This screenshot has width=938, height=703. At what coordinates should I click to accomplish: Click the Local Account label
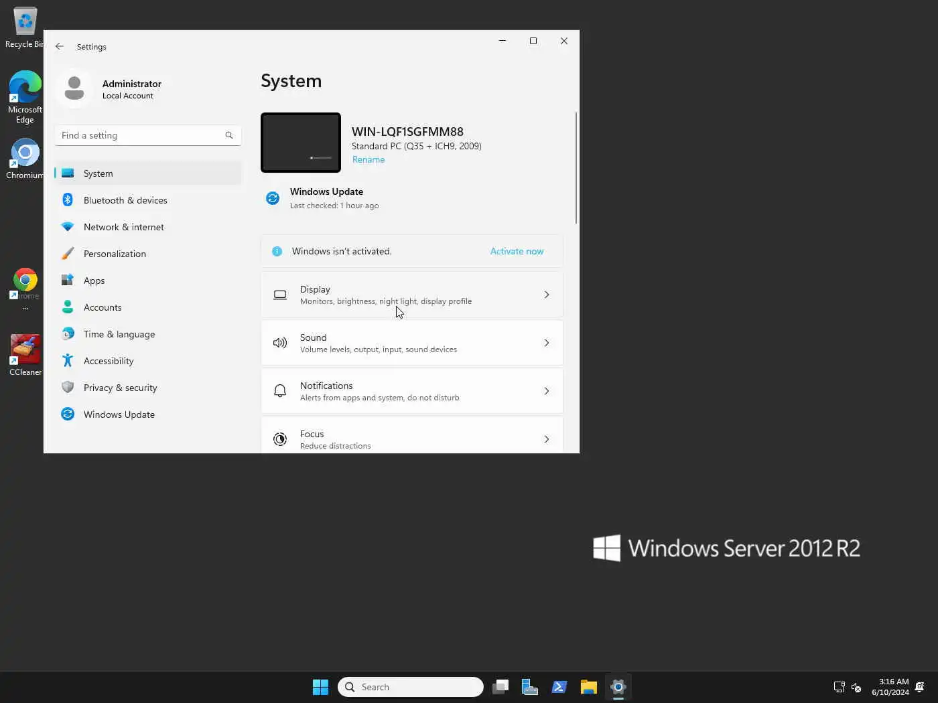click(127, 96)
